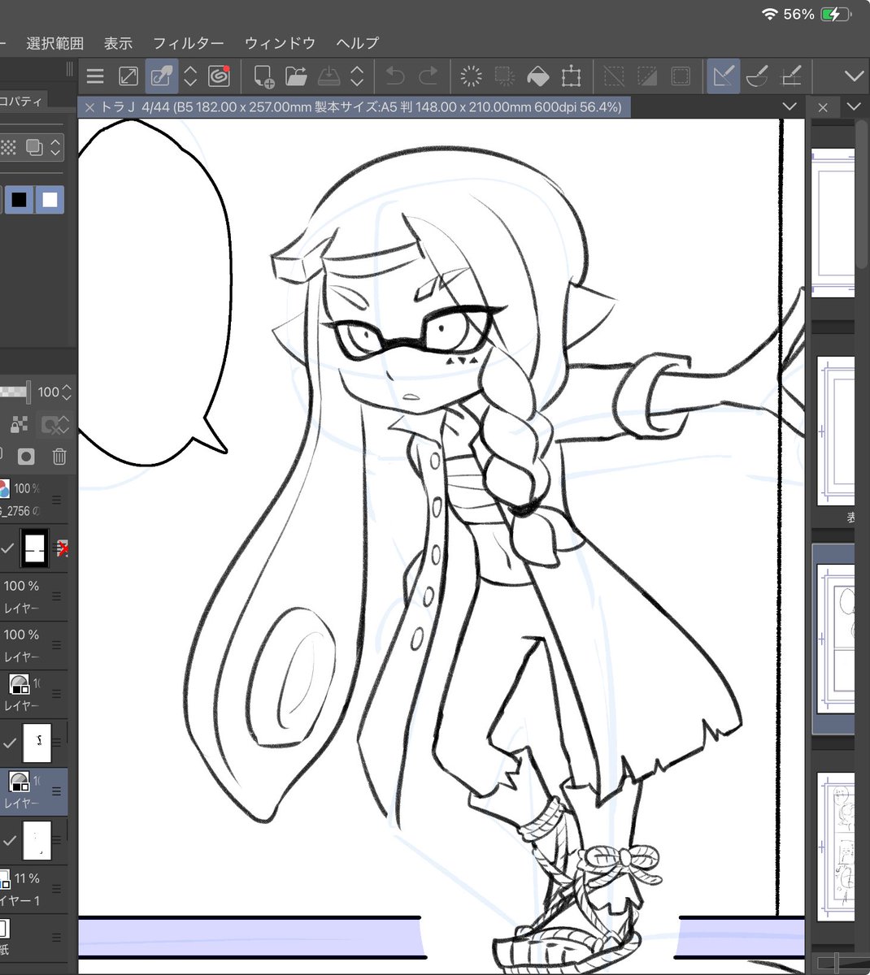
Task: Click the save document icon
Action: (328, 76)
